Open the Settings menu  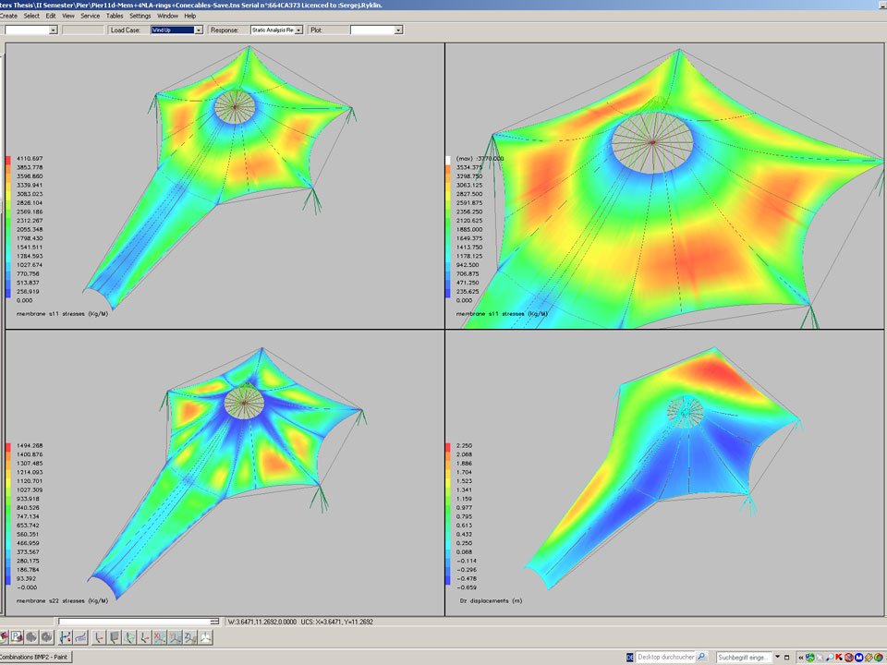point(140,16)
